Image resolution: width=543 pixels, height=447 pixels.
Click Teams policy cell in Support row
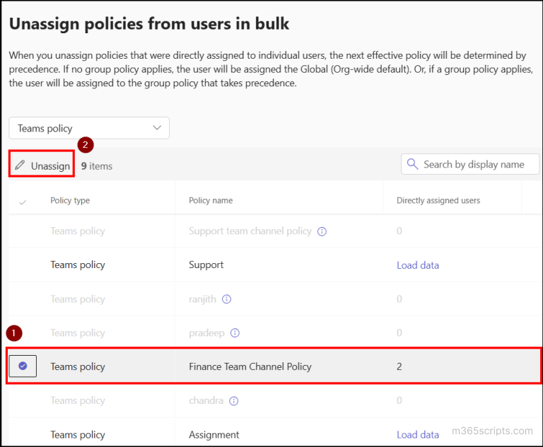(78, 265)
